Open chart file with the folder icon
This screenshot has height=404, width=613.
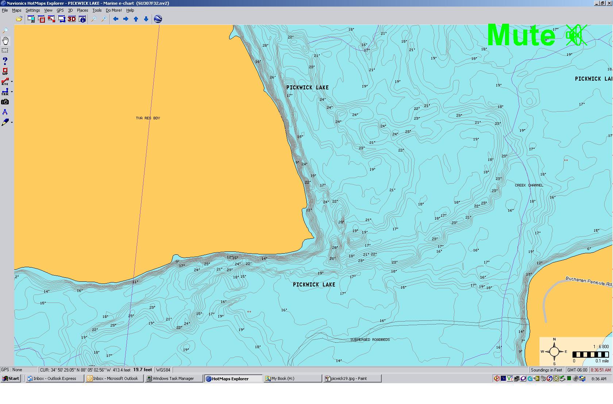click(19, 19)
